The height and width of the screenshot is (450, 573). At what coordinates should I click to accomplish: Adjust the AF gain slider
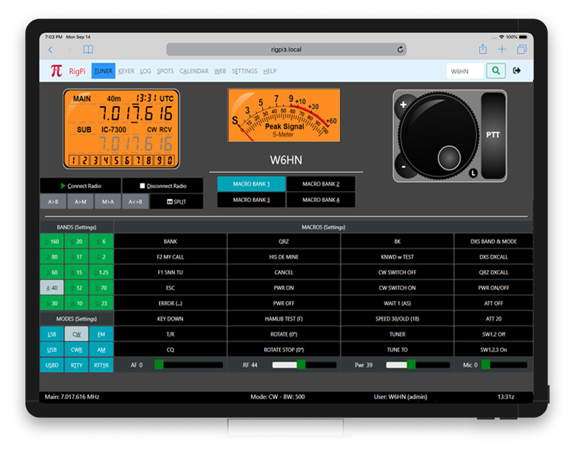point(189,365)
